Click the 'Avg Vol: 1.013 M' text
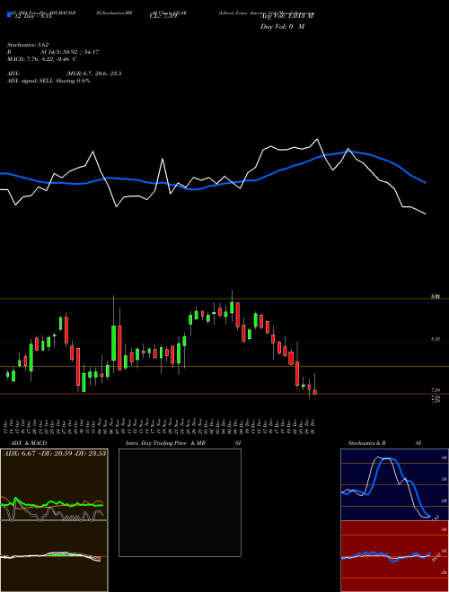Viewport: 449px width, 592px height. coord(286,16)
